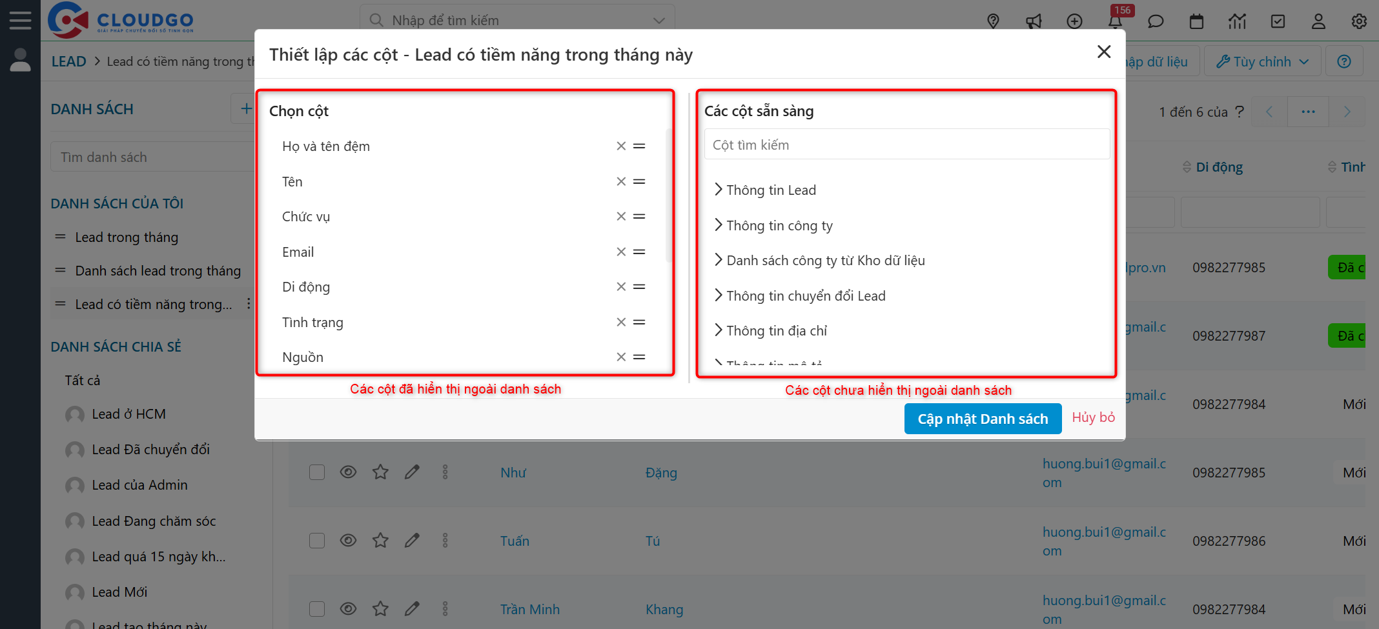This screenshot has width=1379, height=629.
Task: Check the checkbox on Trần Minh Khang row
Action: [x=317, y=608]
